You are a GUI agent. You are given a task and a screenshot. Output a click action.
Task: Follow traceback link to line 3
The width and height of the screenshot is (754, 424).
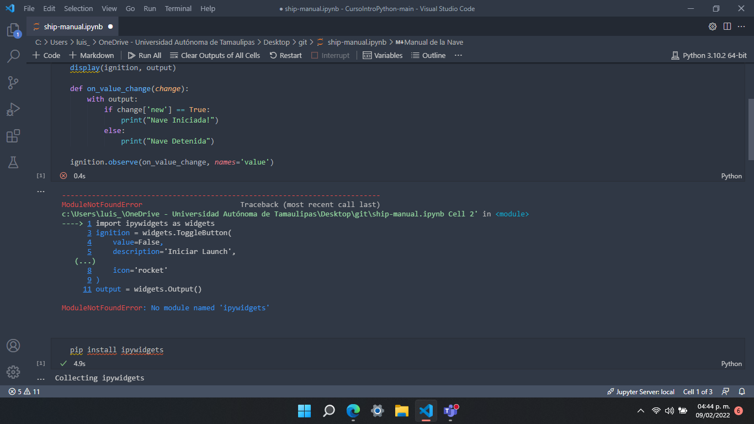point(89,232)
